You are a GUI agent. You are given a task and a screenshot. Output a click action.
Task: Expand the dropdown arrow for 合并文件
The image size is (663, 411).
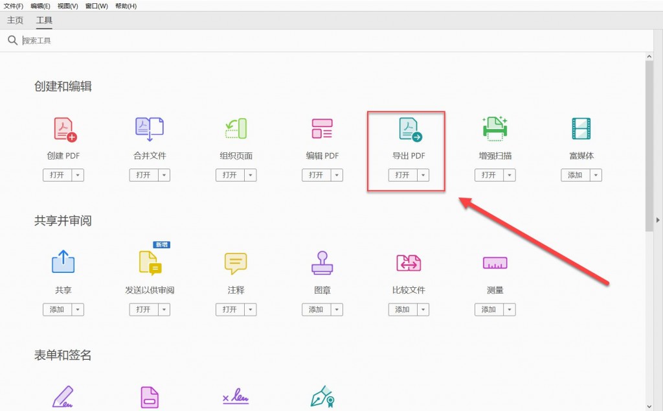coord(164,175)
